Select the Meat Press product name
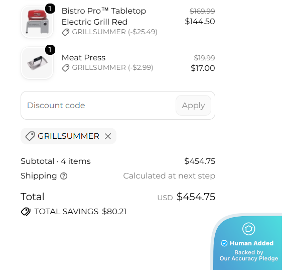Image resolution: width=282 pixels, height=270 pixels. (x=83, y=58)
